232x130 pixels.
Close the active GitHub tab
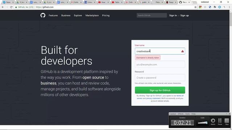[189, 2]
